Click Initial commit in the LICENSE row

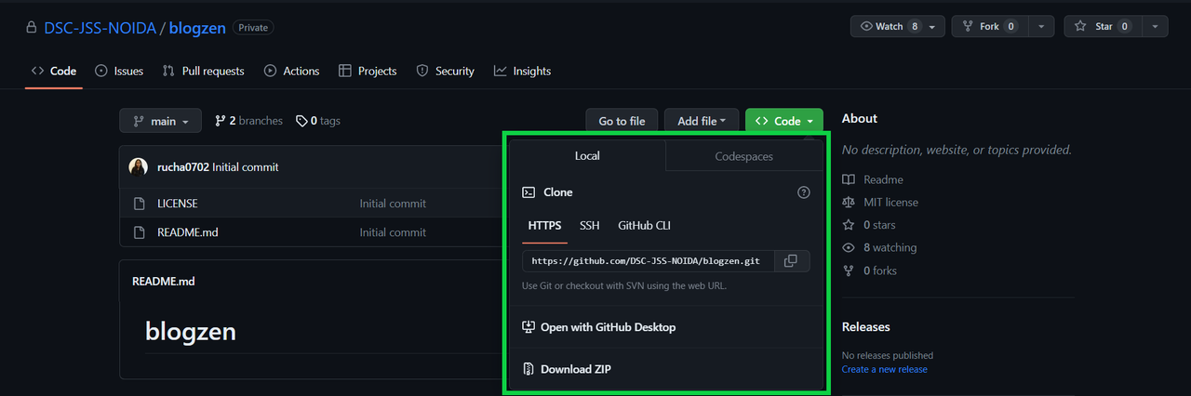tap(393, 204)
